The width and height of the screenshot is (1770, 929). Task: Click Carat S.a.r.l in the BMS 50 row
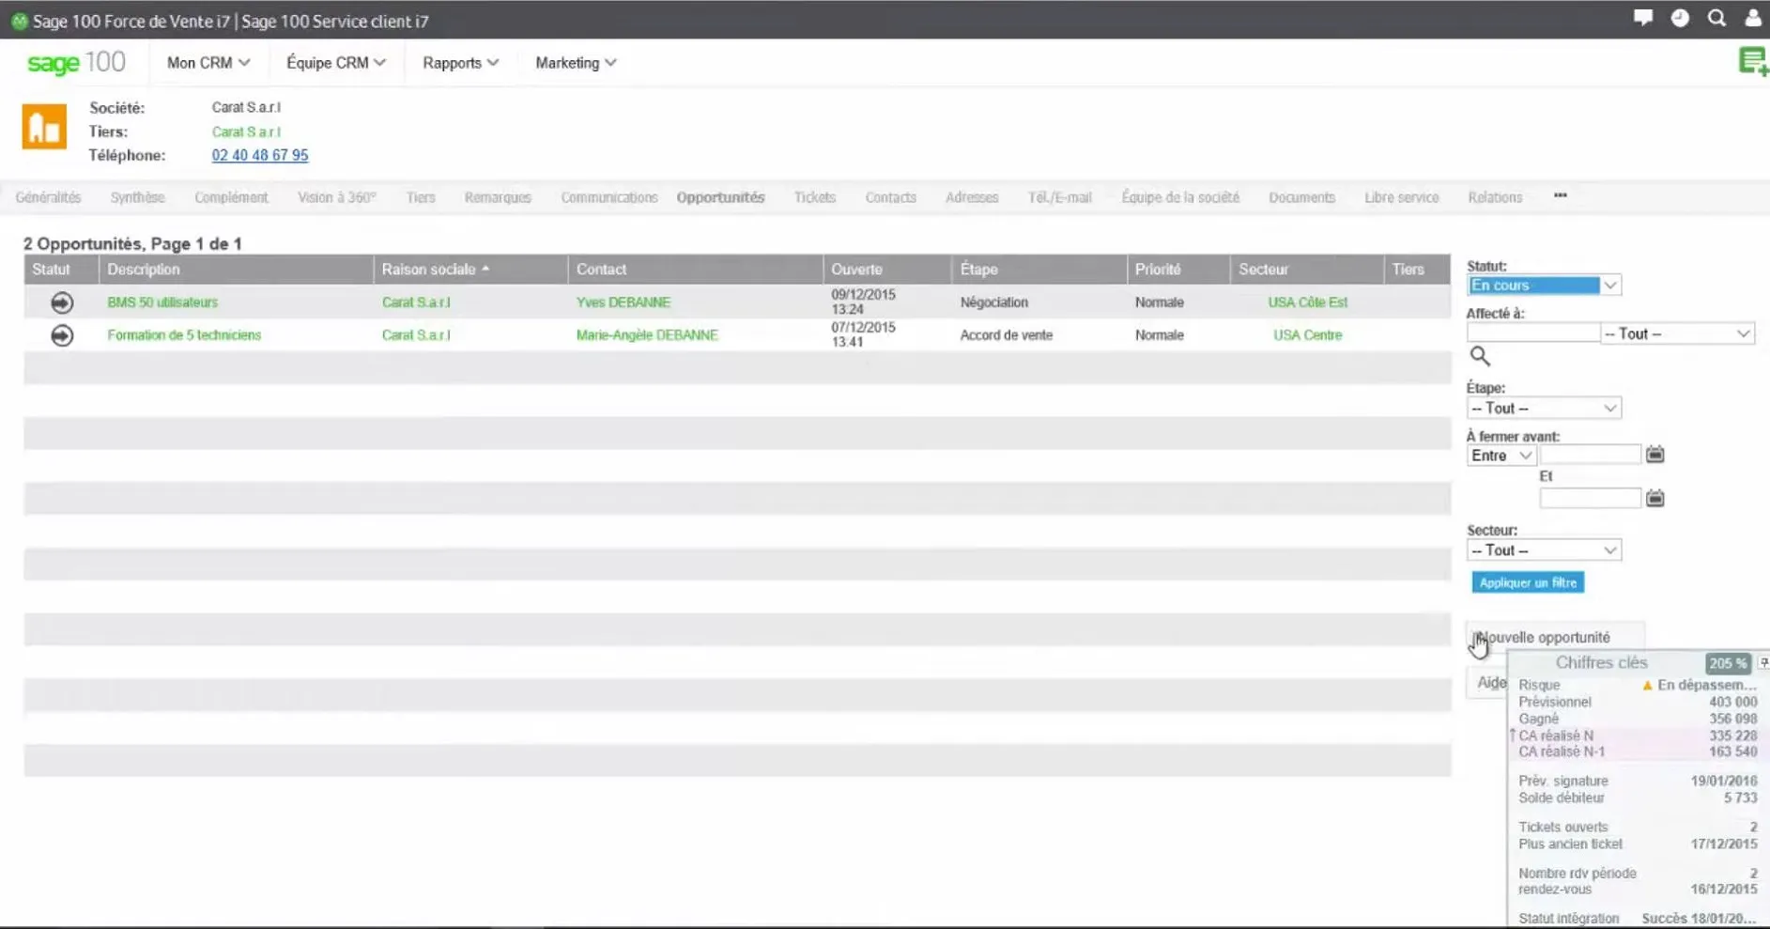pyautogui.click(x=416, y=302)
